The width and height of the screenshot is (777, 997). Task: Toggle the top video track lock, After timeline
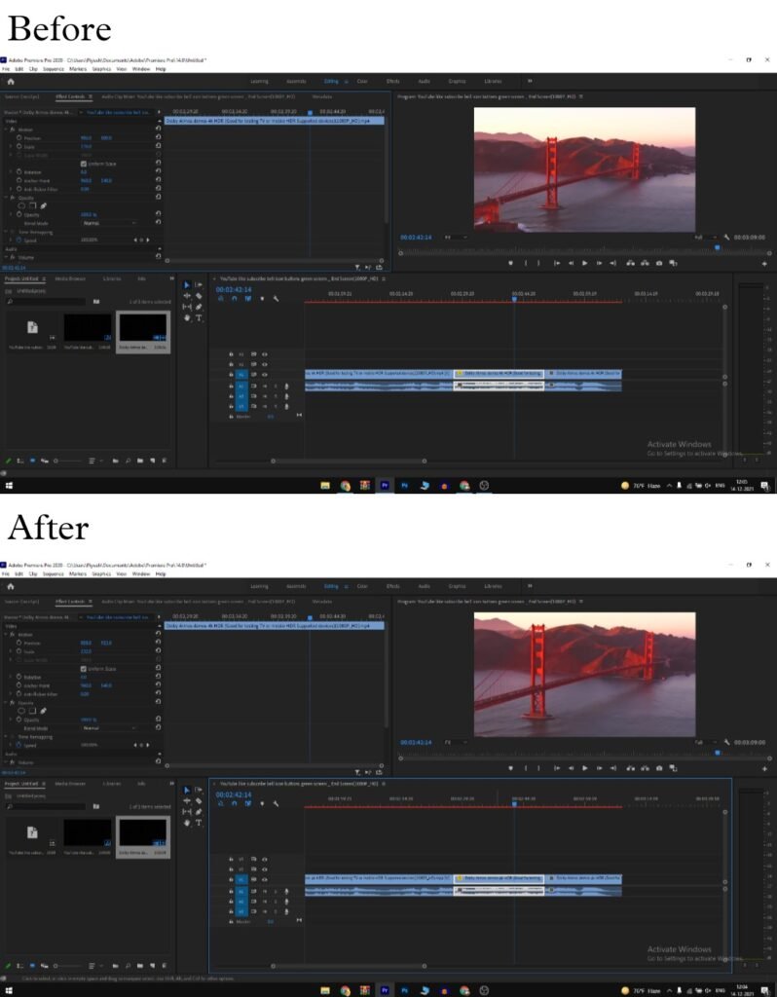[x=231, y=859]
